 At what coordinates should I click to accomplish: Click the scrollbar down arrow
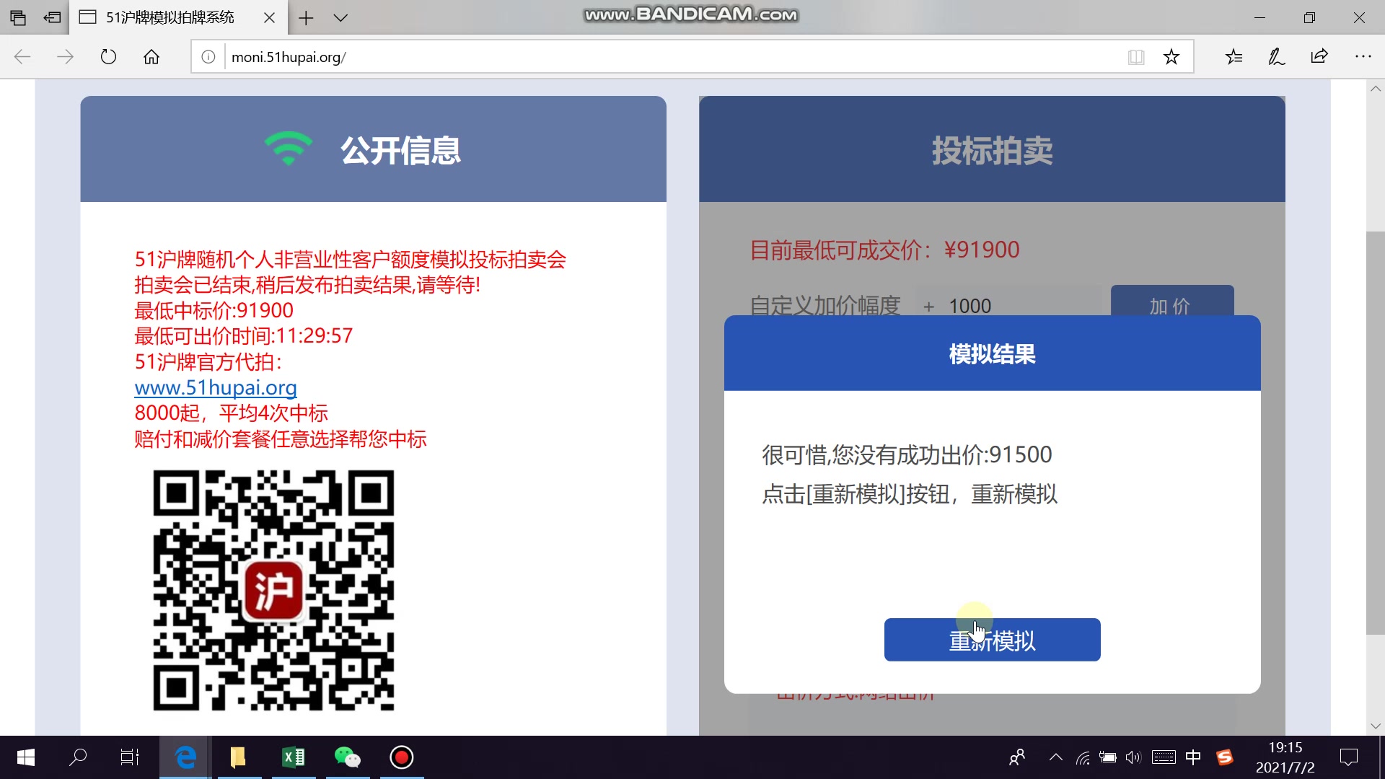point(1375,726)
